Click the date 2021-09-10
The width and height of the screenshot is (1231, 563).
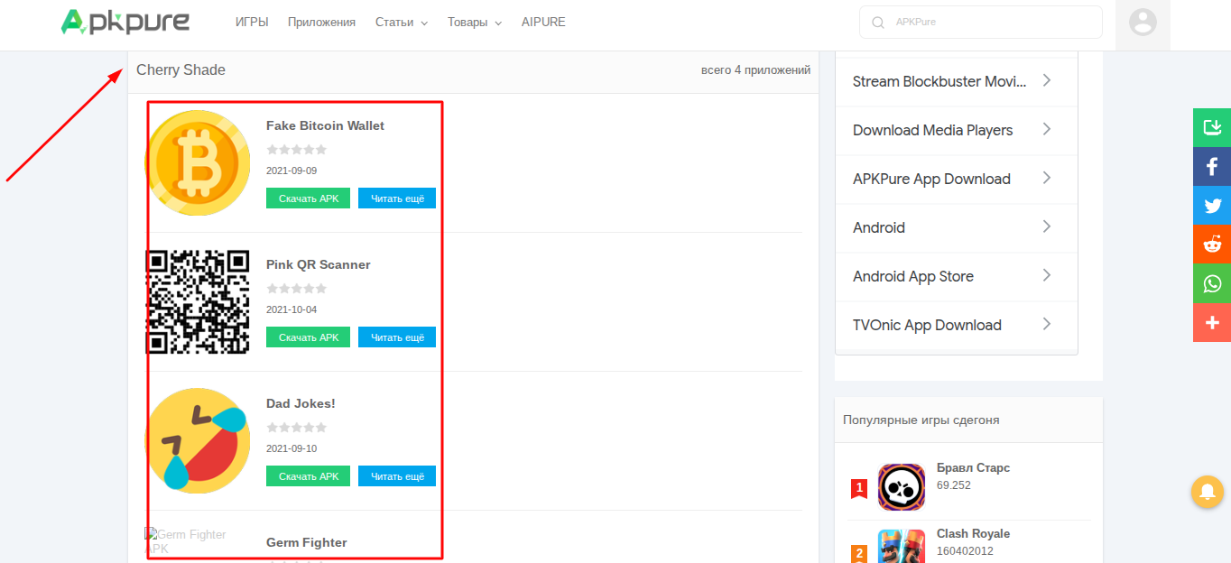[x=292, y=448]
